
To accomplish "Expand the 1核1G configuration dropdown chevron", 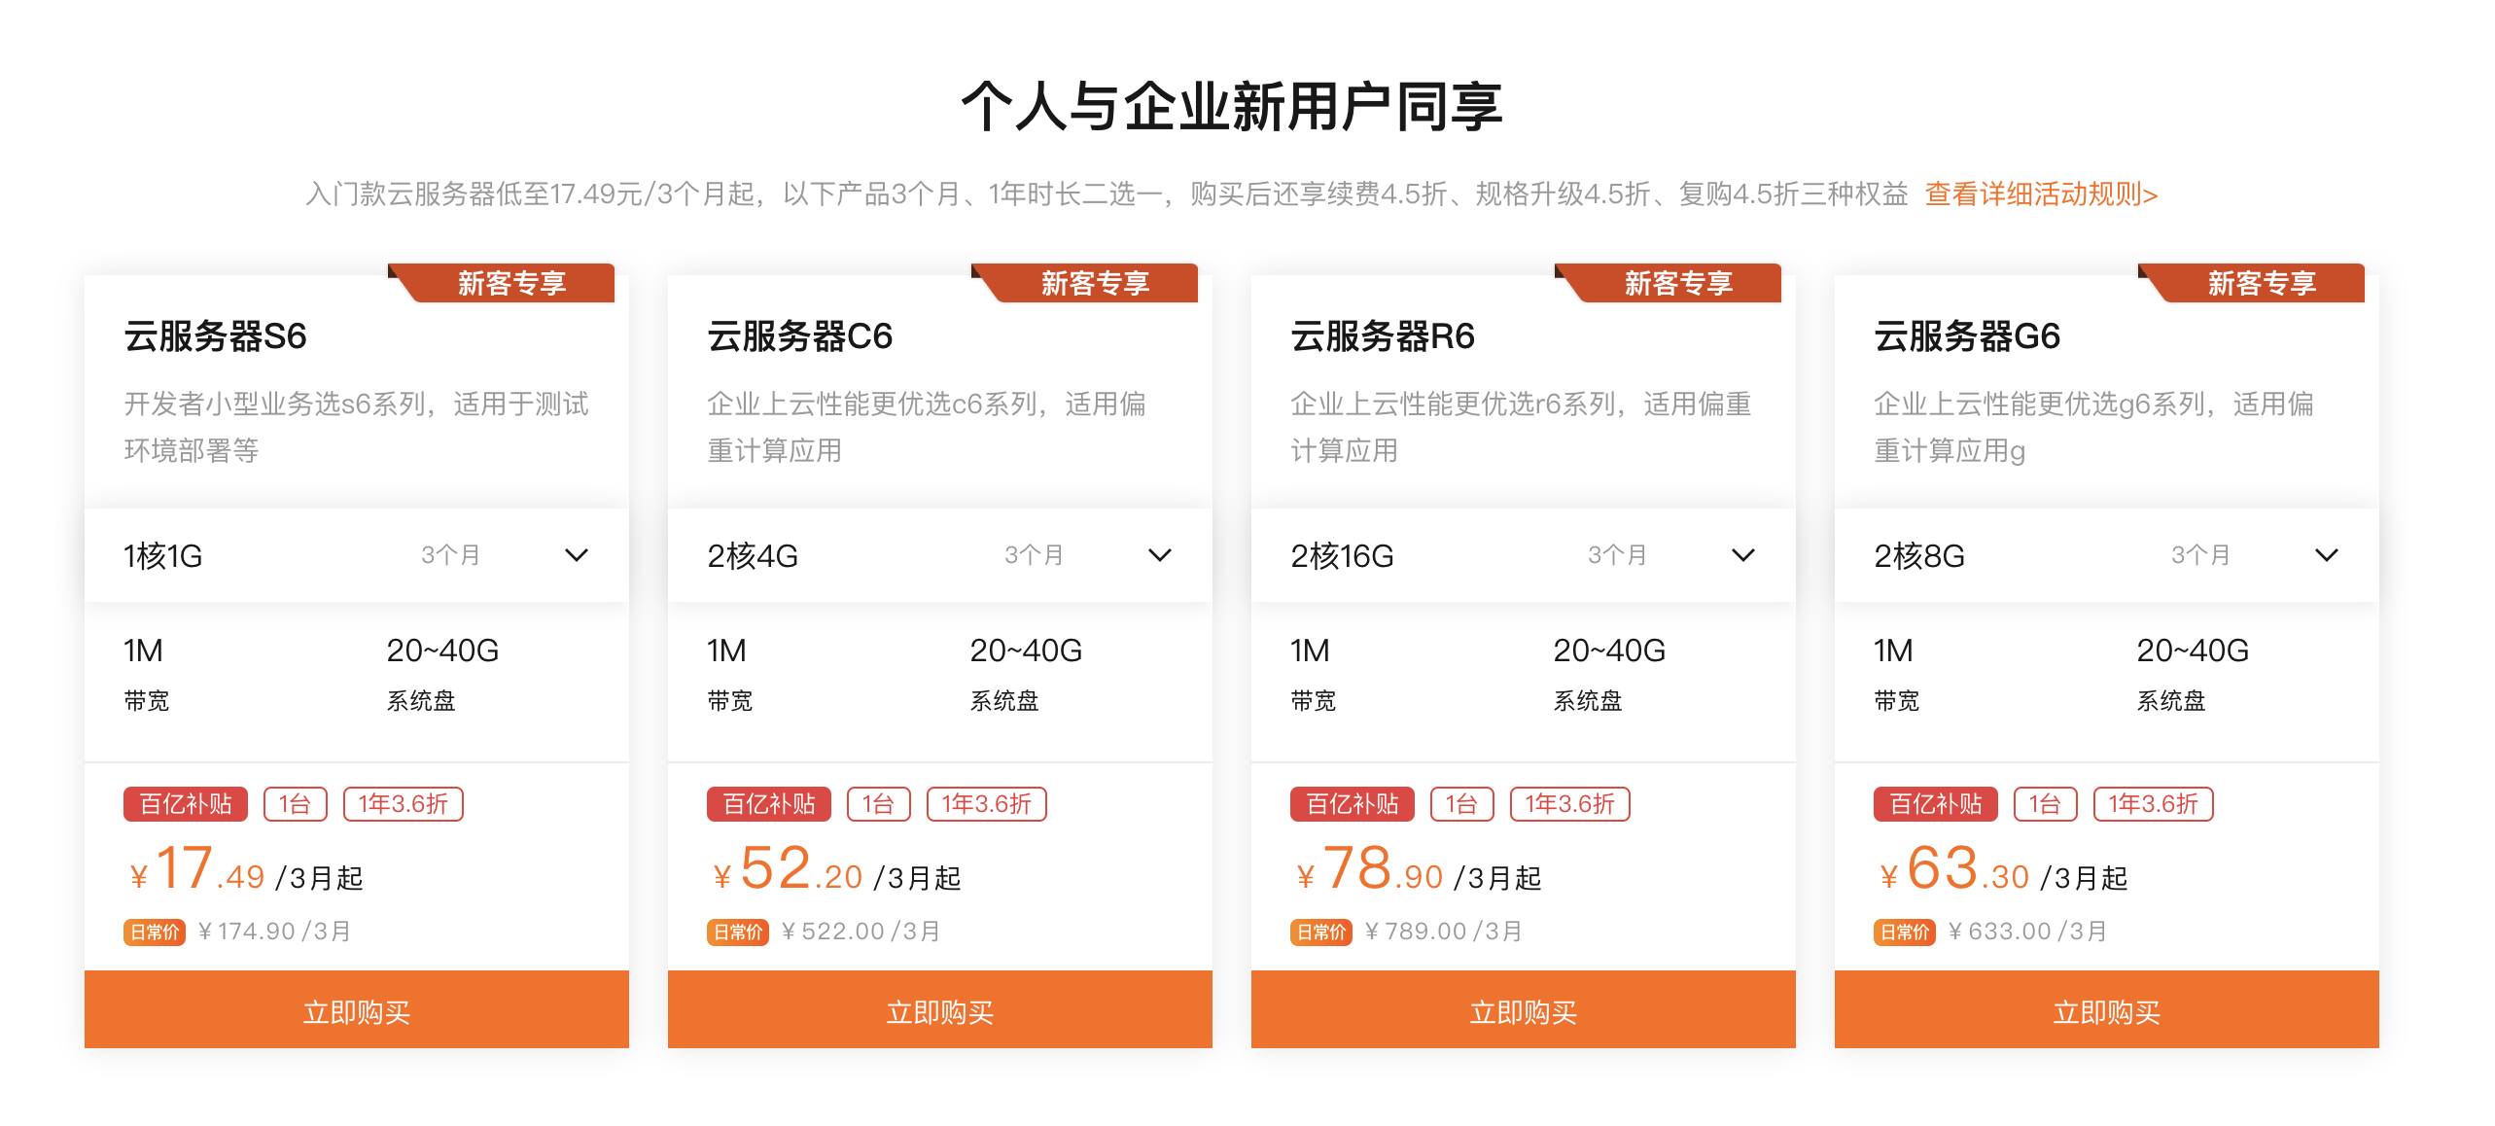I will [x=576, y=555].
